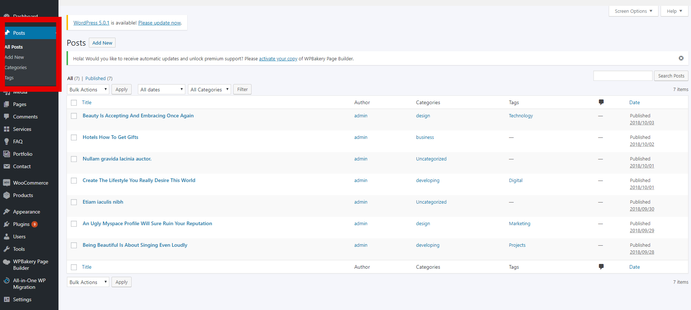Follow the activate your copy link

click(x=278, y=58)
